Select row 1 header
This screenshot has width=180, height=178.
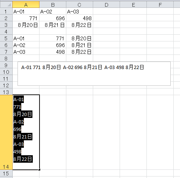coord(6,11)
